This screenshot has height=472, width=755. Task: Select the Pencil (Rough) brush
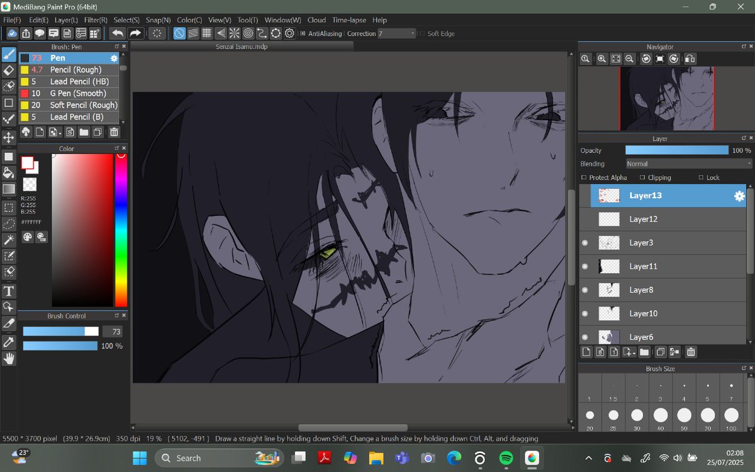click(69, 70)
